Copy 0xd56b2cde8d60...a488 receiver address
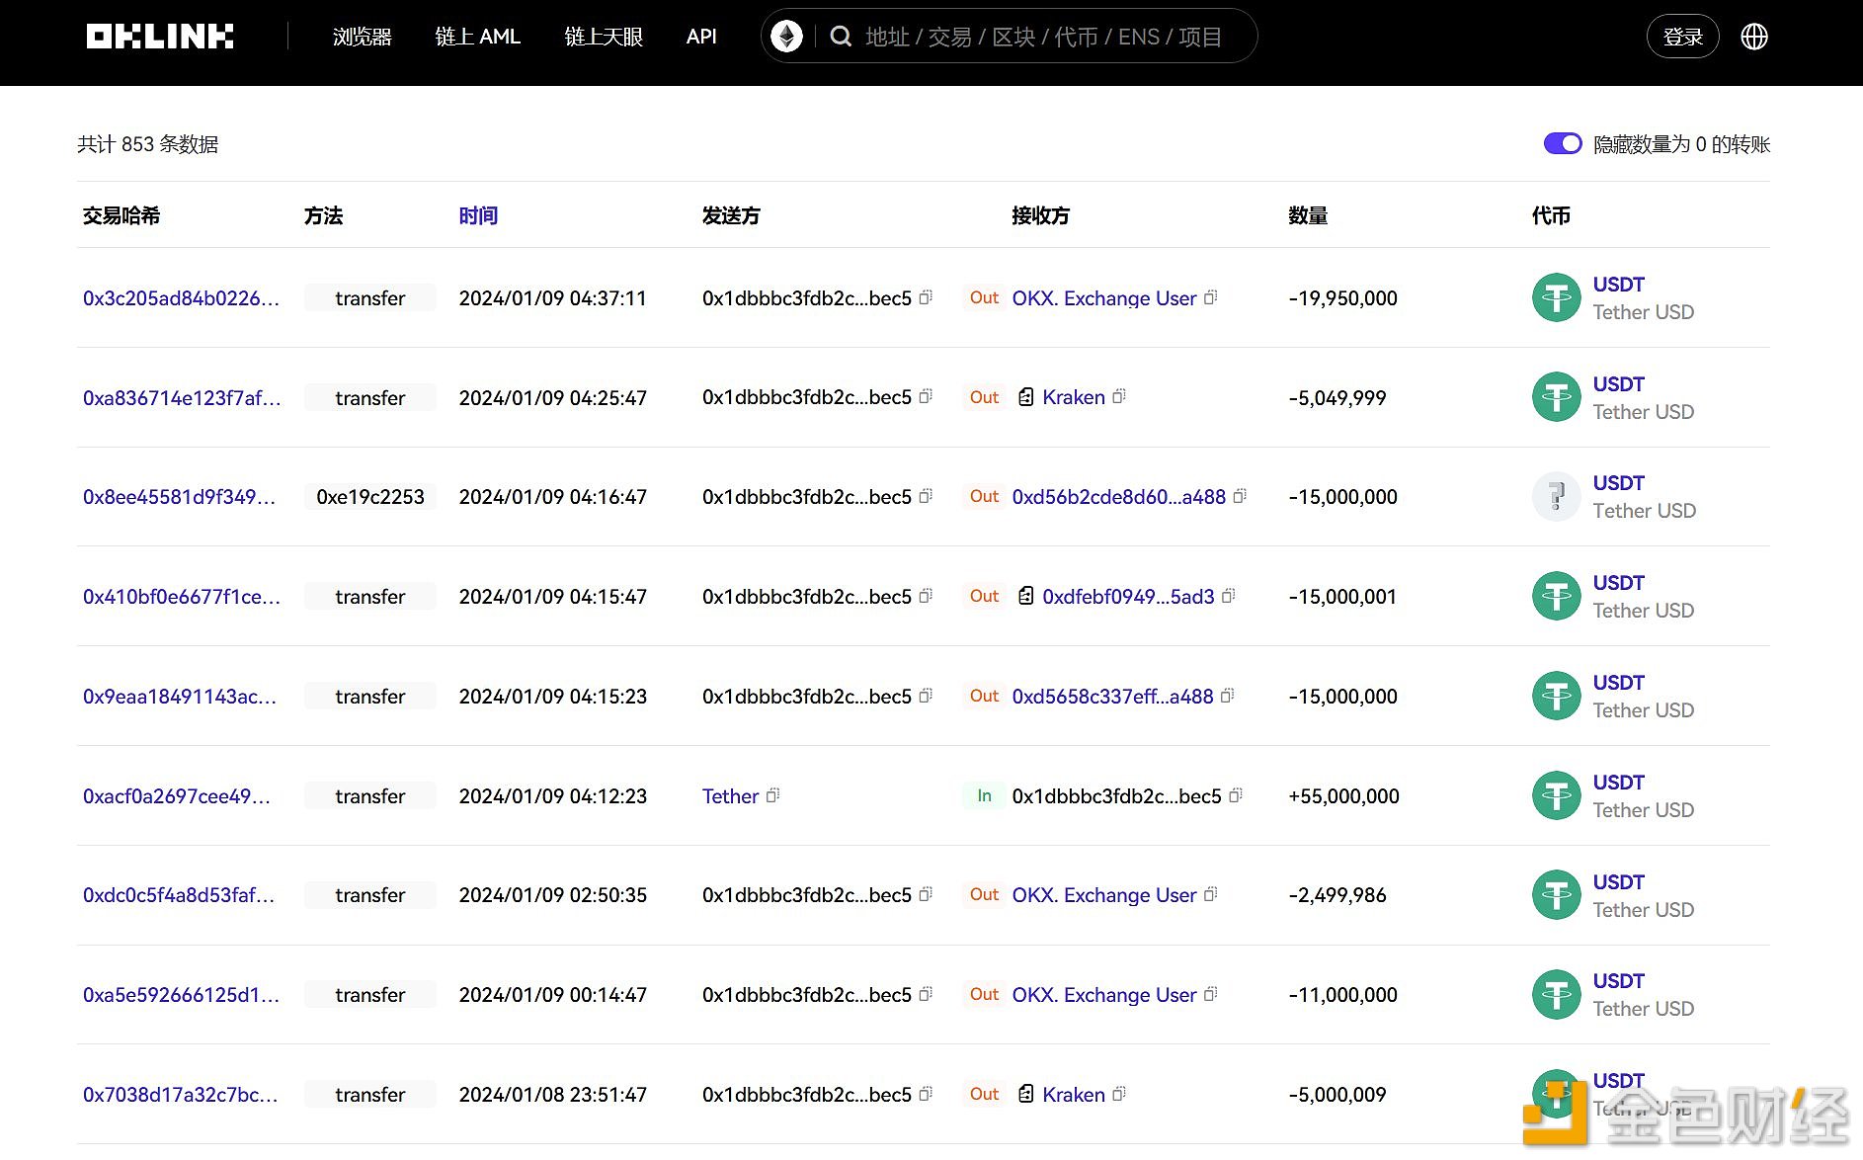The height and width of the screenshot is (1160, 1863). pos(1240,496)
